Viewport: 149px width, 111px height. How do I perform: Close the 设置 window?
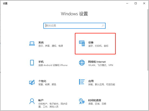[144, 4]
